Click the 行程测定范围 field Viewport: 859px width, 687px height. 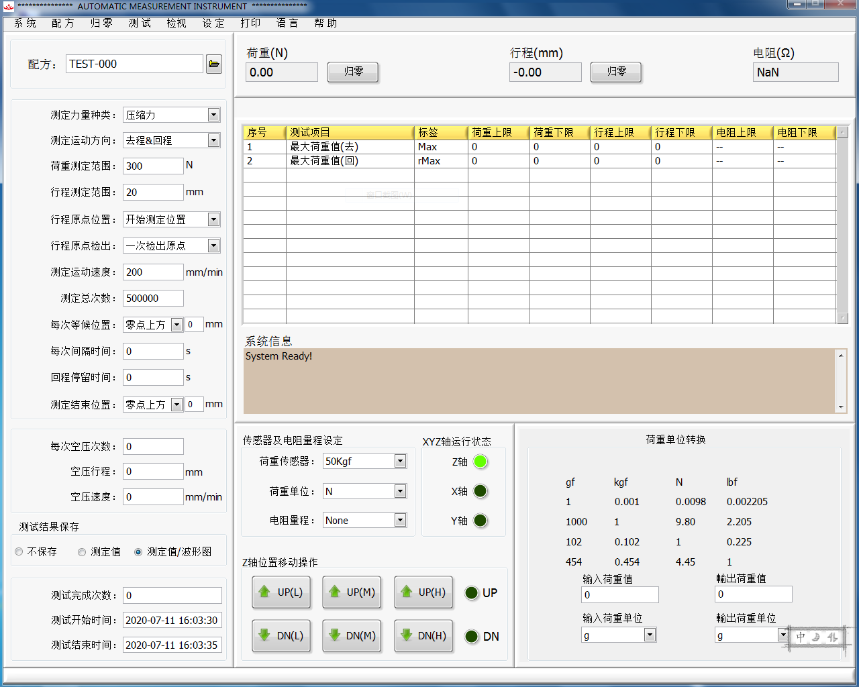click(153, 192)
